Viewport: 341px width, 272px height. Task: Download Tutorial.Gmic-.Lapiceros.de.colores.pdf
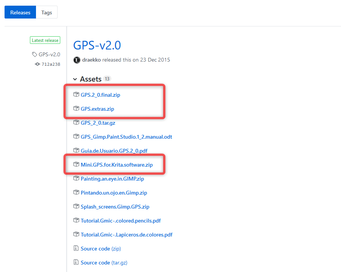click(127, 235)
